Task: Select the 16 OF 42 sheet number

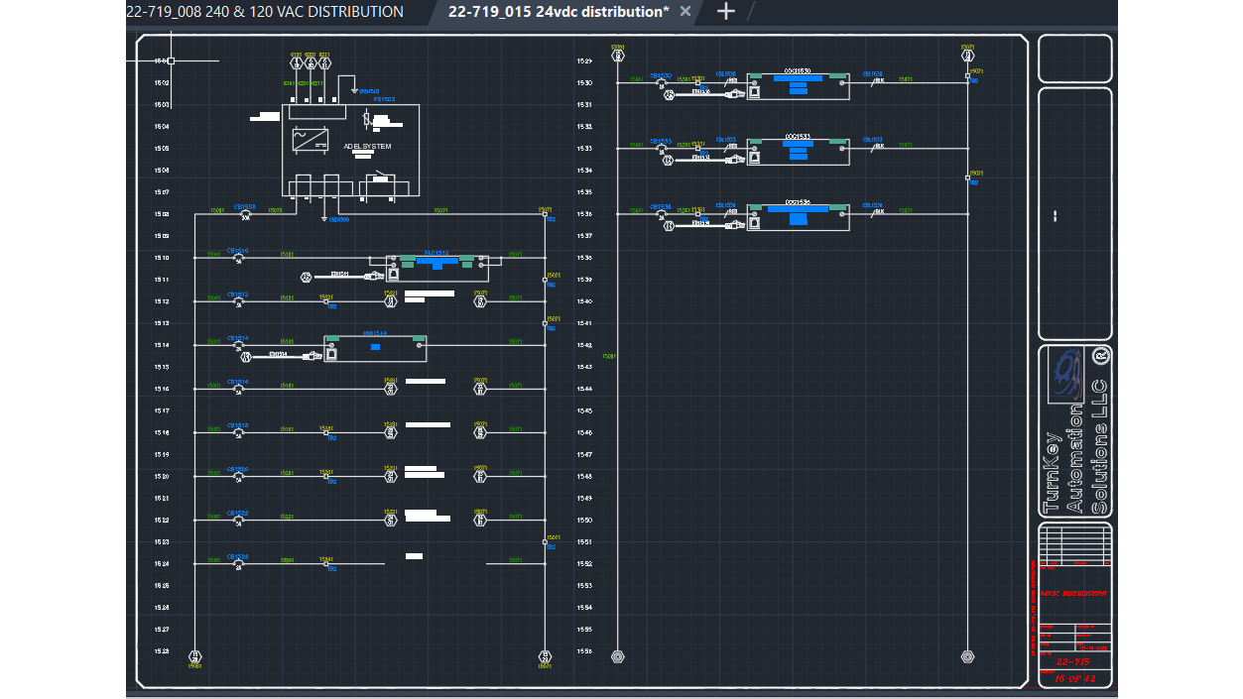Action: coord(1074,680)
